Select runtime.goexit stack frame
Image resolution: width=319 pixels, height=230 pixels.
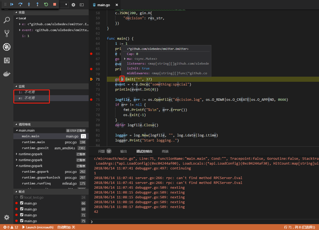(x=51, y=148)
